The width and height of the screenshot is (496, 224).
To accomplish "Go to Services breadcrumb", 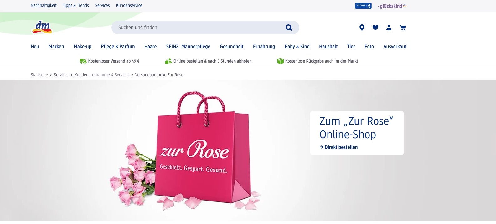I will [61, 75].
